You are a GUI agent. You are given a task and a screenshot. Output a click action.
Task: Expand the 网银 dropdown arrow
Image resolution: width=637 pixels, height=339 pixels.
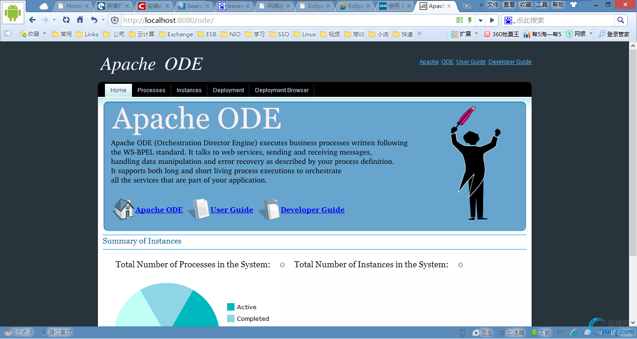coord(591,34)
